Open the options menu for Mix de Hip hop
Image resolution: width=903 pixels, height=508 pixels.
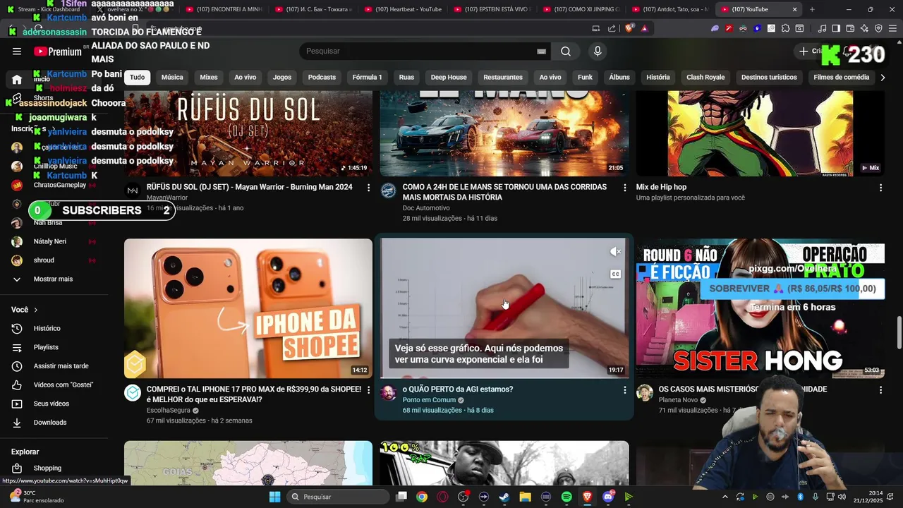880,188
